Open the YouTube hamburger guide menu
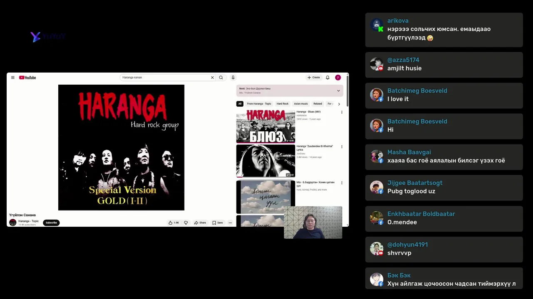The width and height of the screenshot is (533, 299). (x=13, y=78)
